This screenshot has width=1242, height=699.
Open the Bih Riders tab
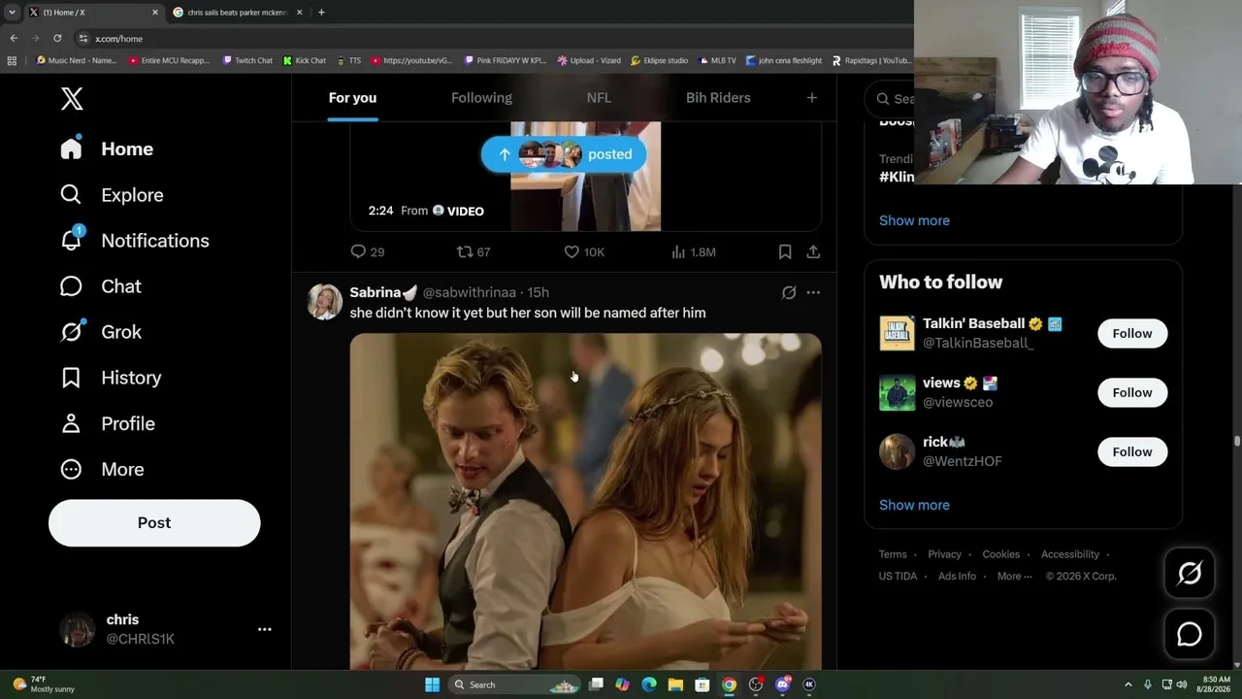[718, 98]
